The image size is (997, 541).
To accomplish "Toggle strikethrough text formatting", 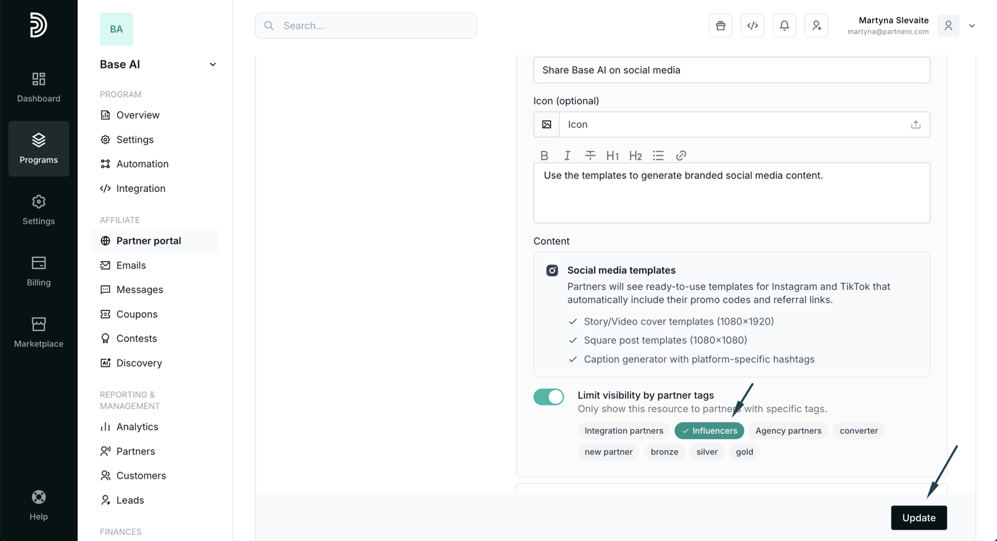I will click(x=589, y=156).
